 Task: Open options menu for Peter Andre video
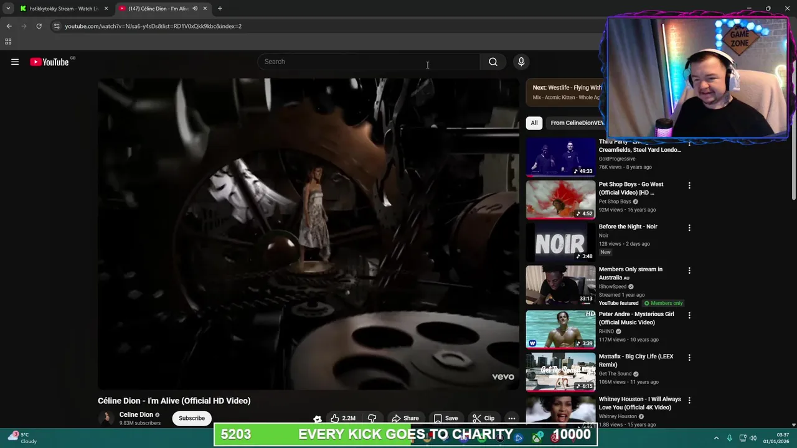tap(689, 315)
